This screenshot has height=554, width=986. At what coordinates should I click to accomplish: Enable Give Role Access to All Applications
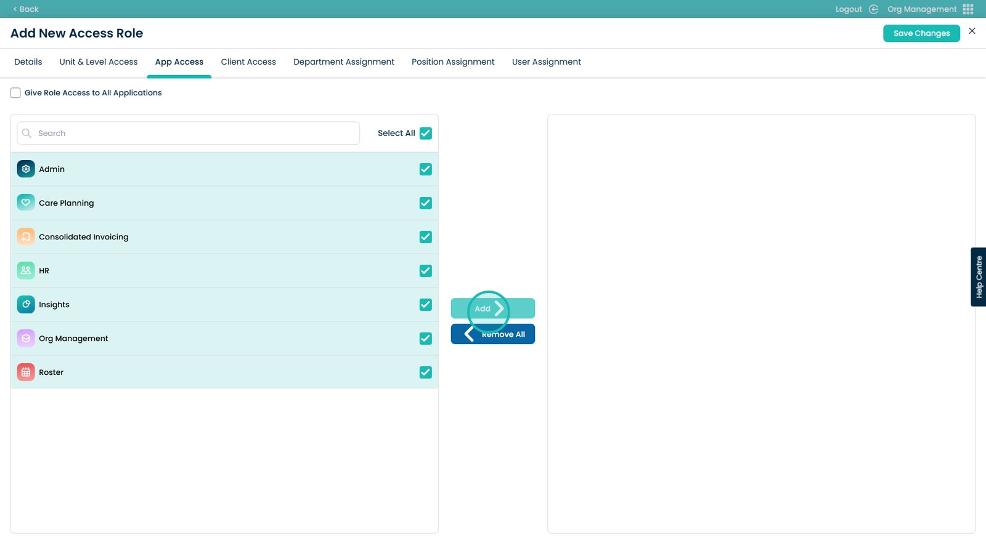(15, 93)
